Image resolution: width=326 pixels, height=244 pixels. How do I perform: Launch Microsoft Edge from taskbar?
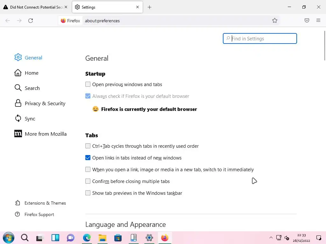87,238
